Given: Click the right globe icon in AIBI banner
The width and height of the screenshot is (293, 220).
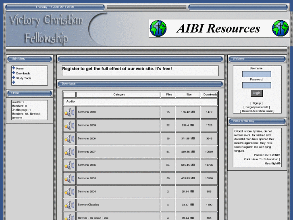Looking at the screenshot, I should click(x=280, y=28).
